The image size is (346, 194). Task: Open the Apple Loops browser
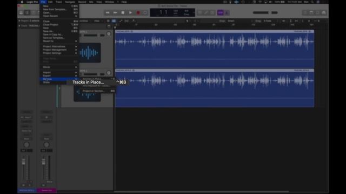317,13
